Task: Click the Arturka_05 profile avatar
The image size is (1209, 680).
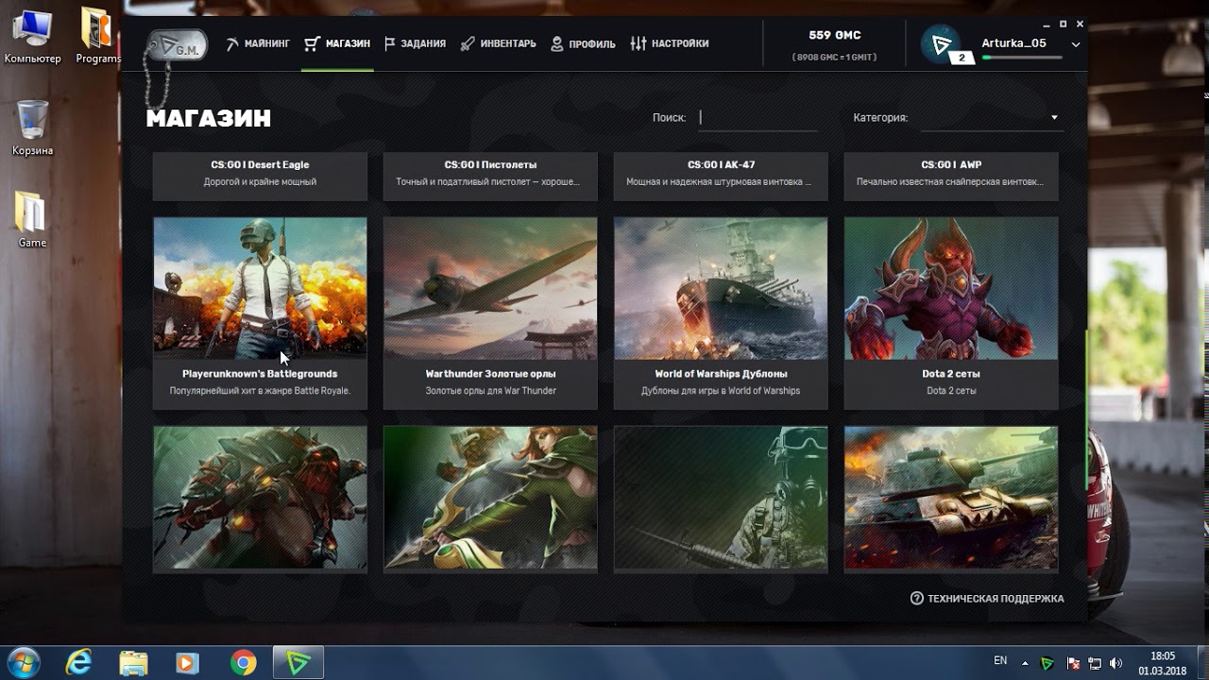Action: [x=941, y=43]
